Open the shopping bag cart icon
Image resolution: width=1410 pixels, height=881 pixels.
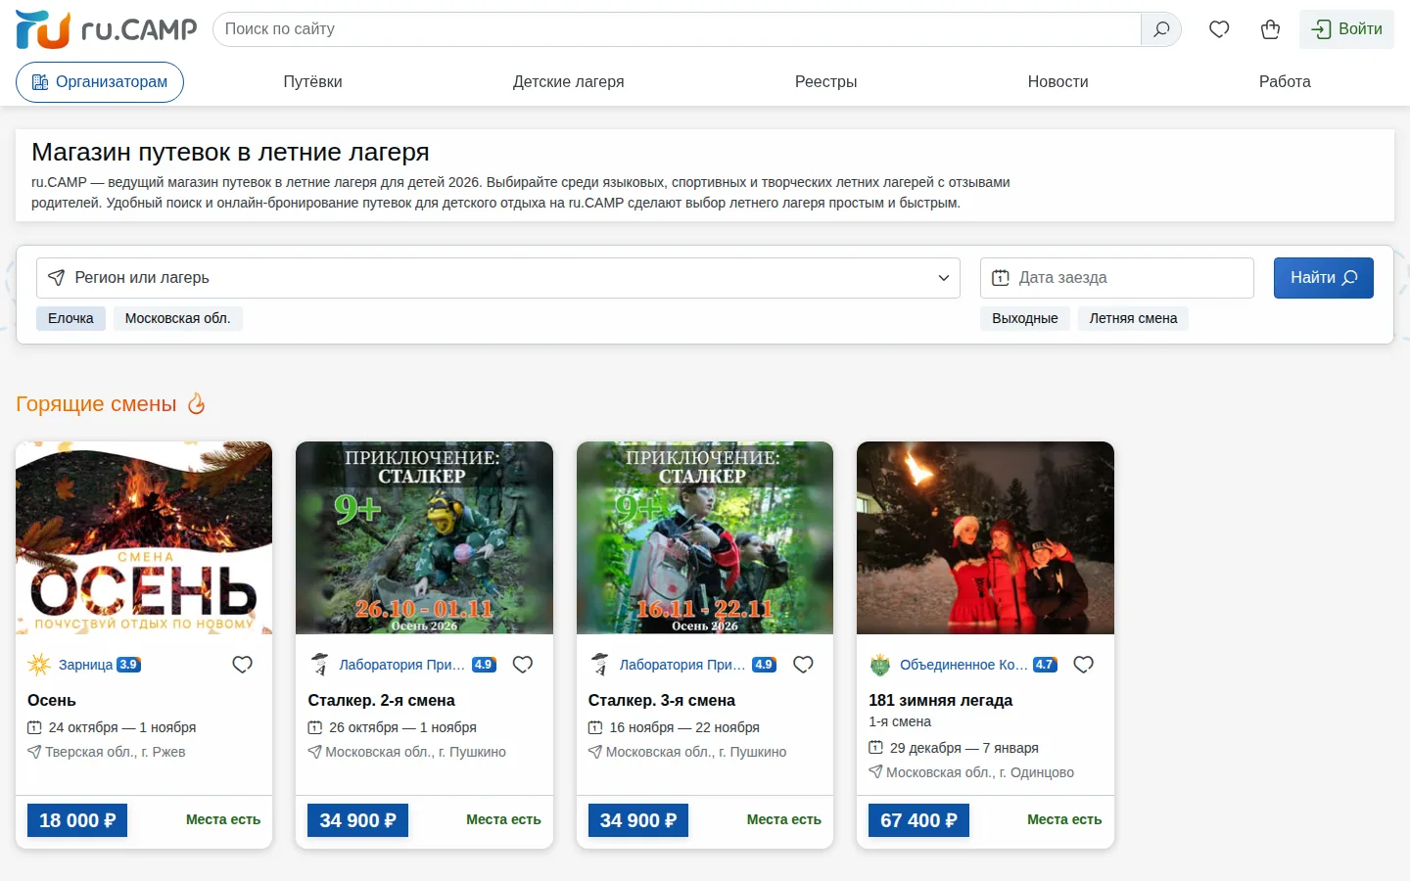coord(1271,29)
